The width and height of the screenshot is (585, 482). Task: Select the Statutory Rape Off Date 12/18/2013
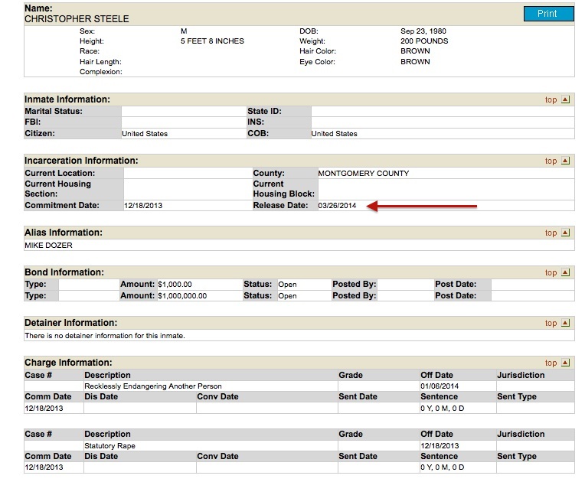coord(440,446)
